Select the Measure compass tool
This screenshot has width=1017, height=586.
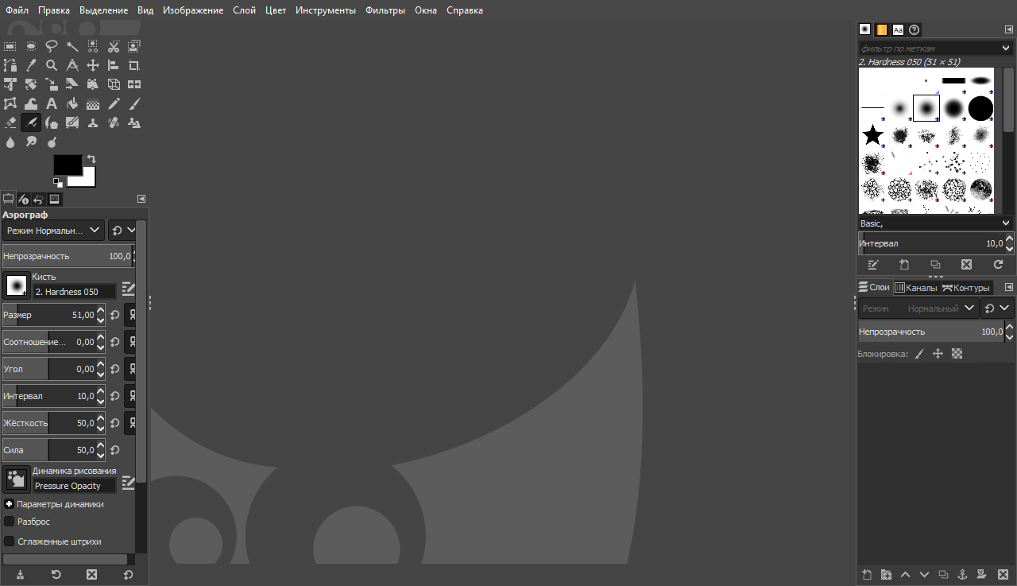coord(72,65)
